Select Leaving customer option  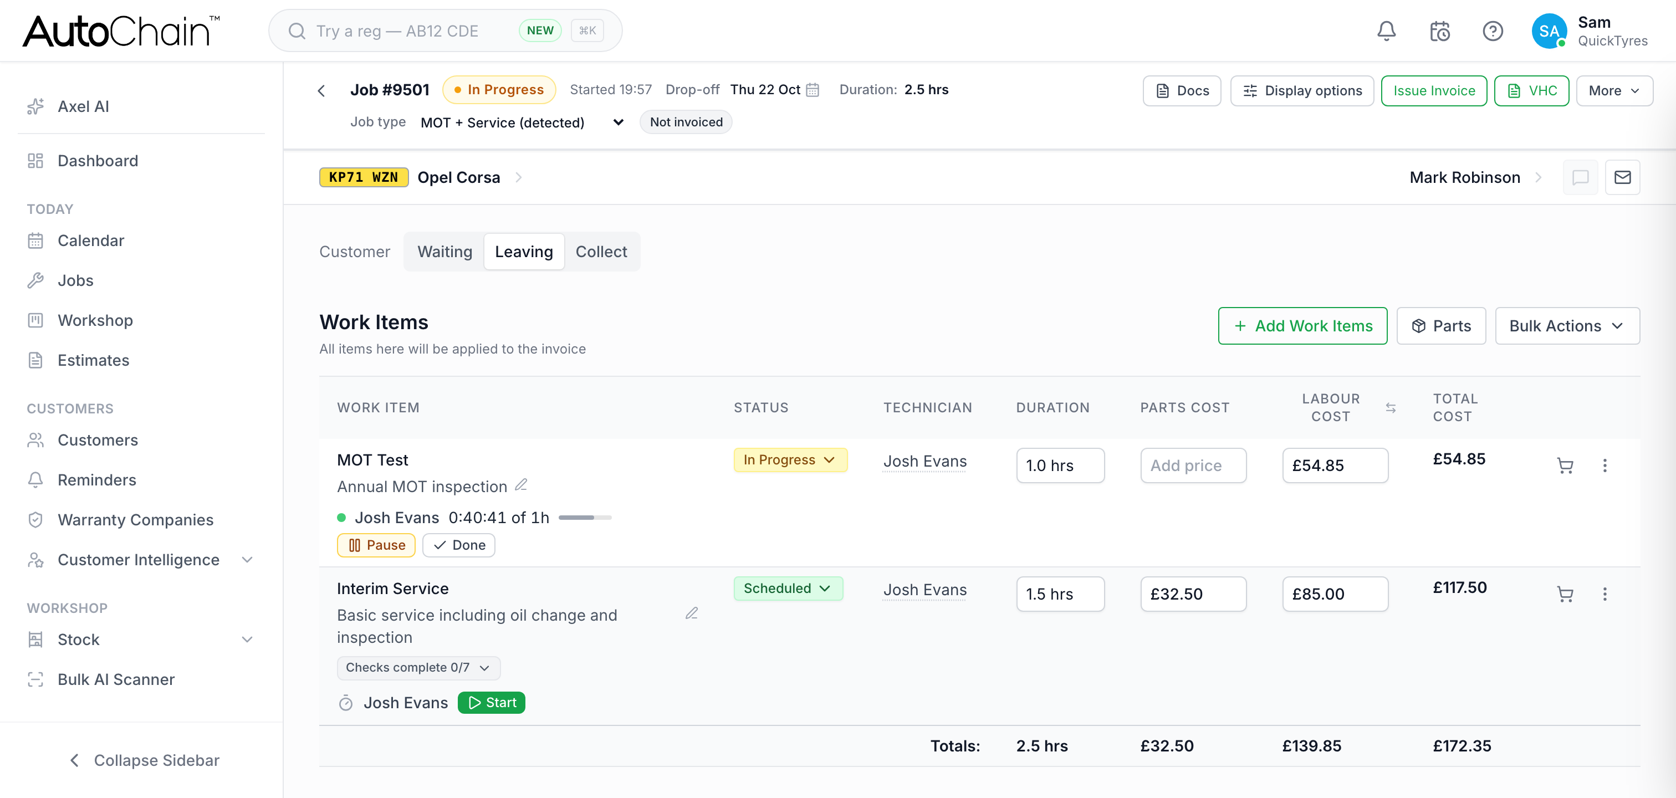[x=524, y=252]
